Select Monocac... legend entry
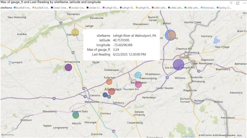The height and width of the screenshot is (138, 247). (208, 7)
